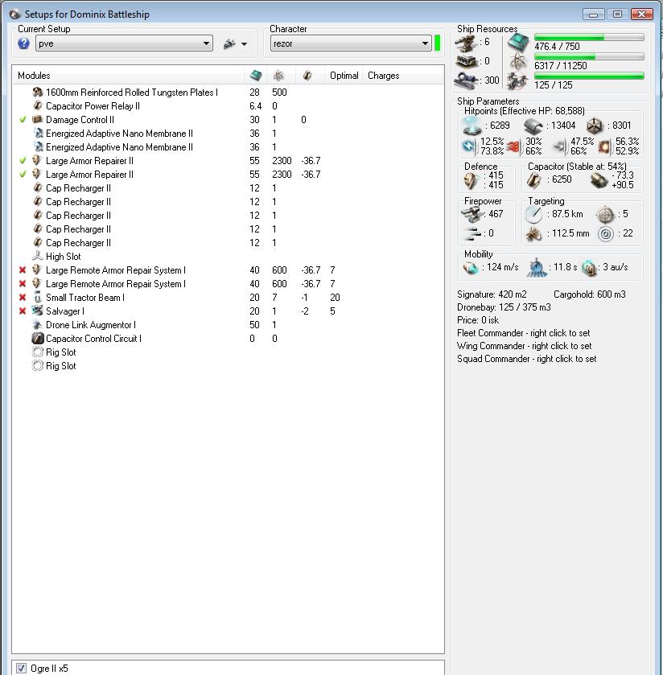Click the Optimal column header
This screenshot has height=675, width=663.
pyautogui.click(x=344, y=76)
